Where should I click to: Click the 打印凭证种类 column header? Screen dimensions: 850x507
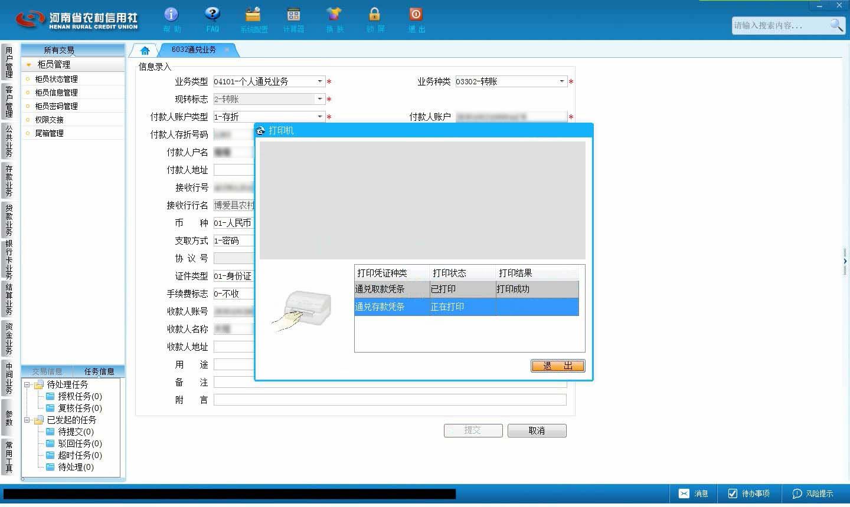click(393, 273)
